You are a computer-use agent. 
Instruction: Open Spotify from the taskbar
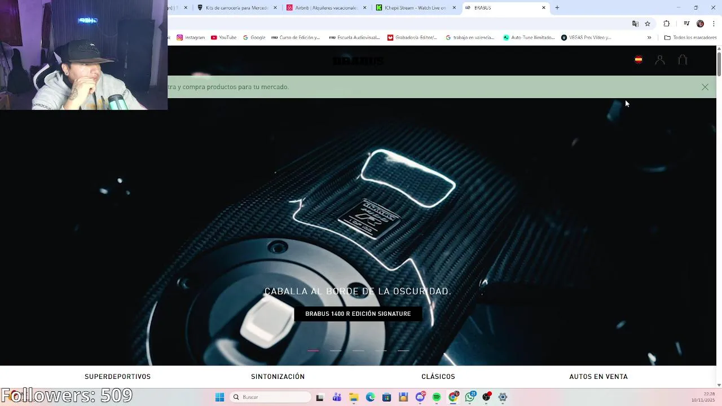point(437,397)
